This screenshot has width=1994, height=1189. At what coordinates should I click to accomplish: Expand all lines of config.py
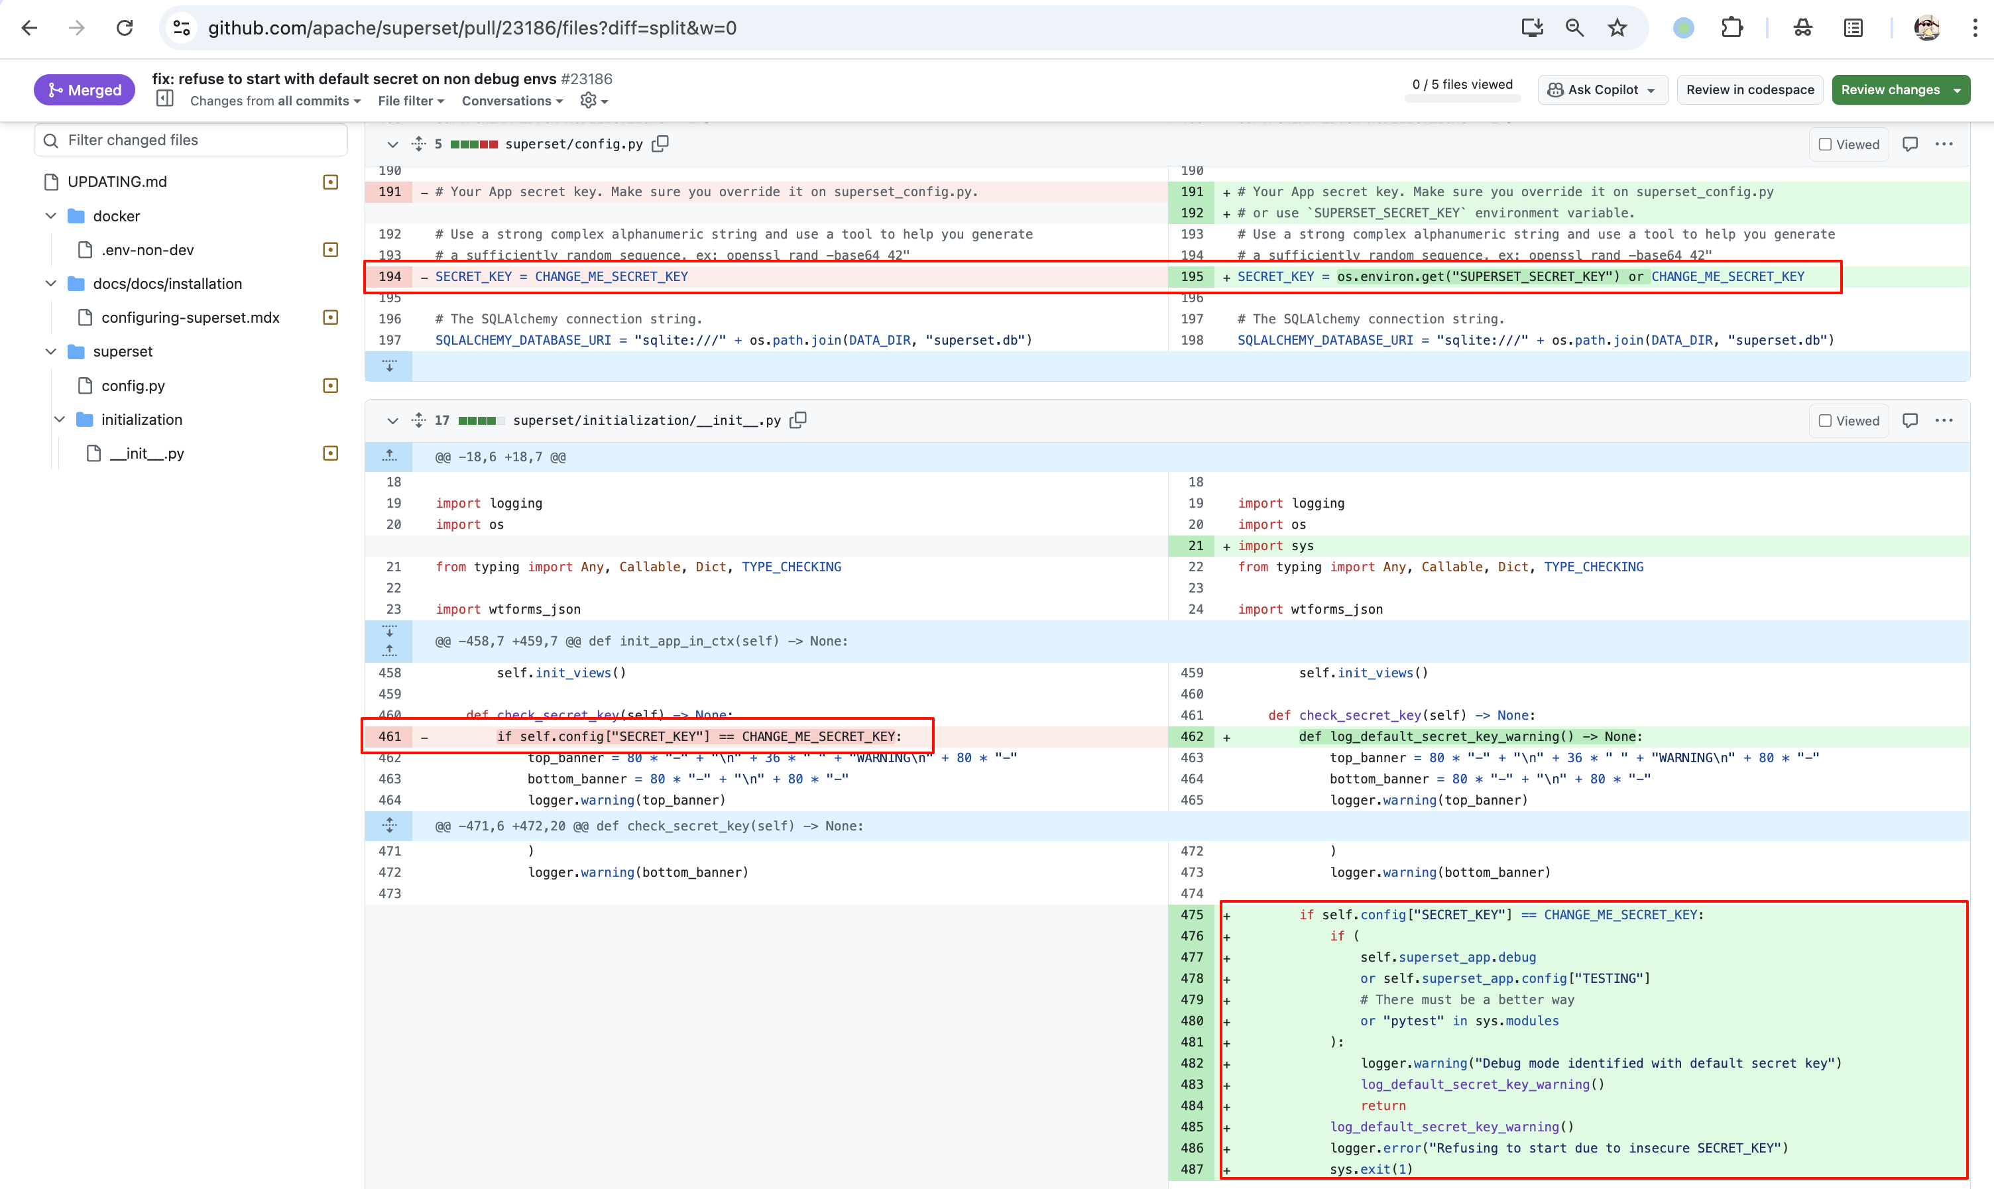tap(418, 144)
